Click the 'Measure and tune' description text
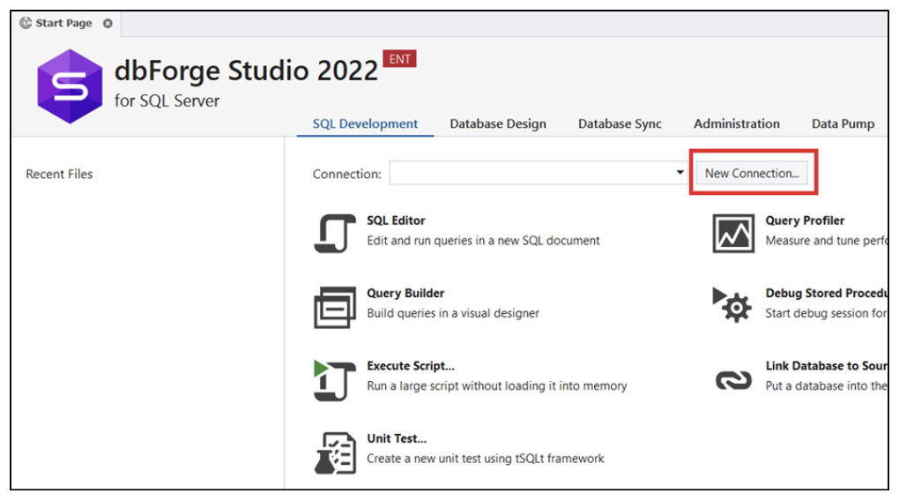Viewport: 899px width, 501px height. pyautogui.click(x=826, y=241)
